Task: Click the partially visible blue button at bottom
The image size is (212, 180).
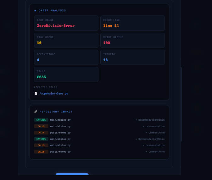Action: [x=72, y=174]
